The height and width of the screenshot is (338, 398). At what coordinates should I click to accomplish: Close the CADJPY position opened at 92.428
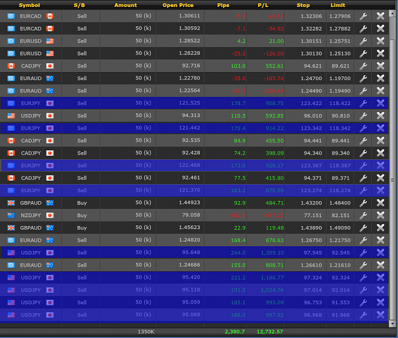click(380, 153)
